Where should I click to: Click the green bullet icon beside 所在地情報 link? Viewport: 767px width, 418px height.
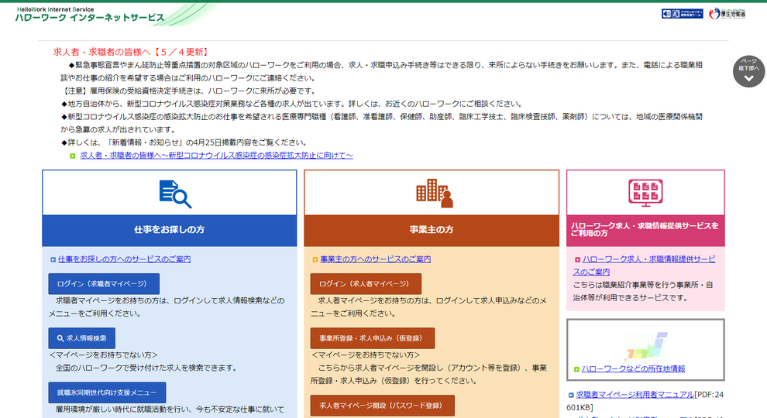(x=576, y=369)
